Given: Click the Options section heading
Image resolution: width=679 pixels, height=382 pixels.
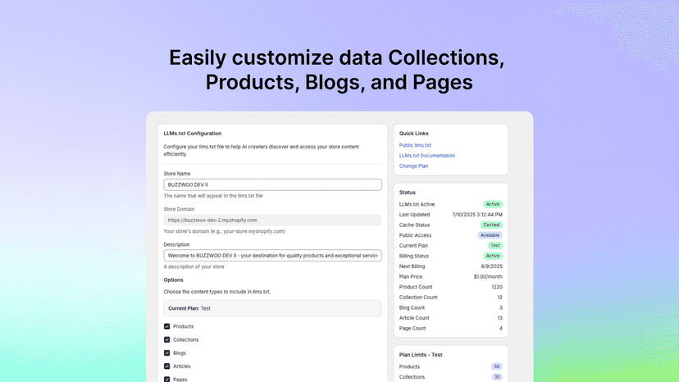Looking at the screenshot, I should [173, 280].
